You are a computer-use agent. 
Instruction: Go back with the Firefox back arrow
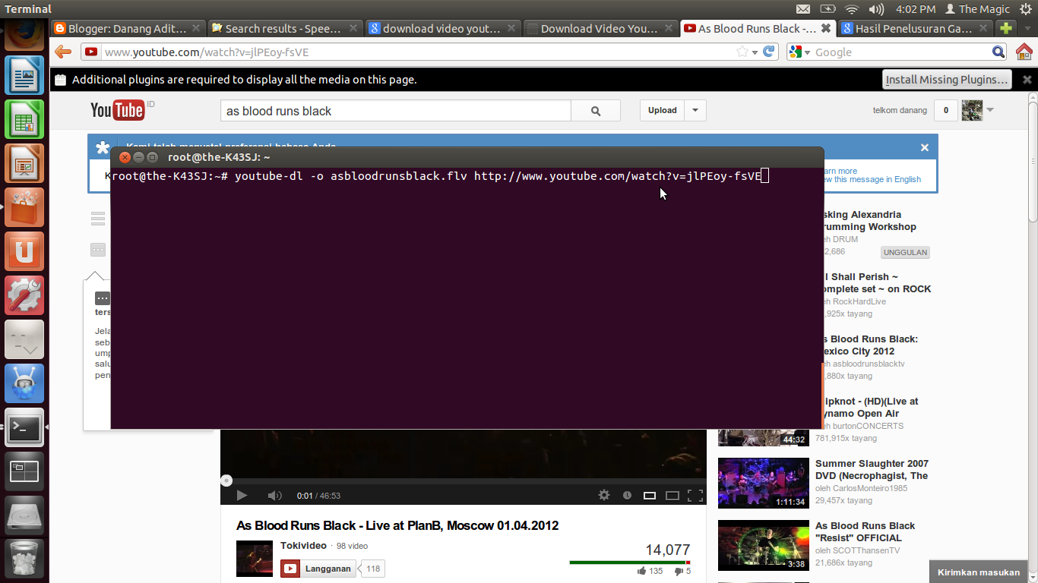tap(63, 52)
